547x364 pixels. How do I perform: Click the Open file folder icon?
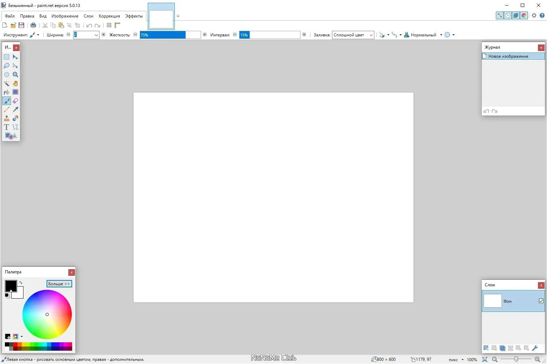[x=13, y=25]
